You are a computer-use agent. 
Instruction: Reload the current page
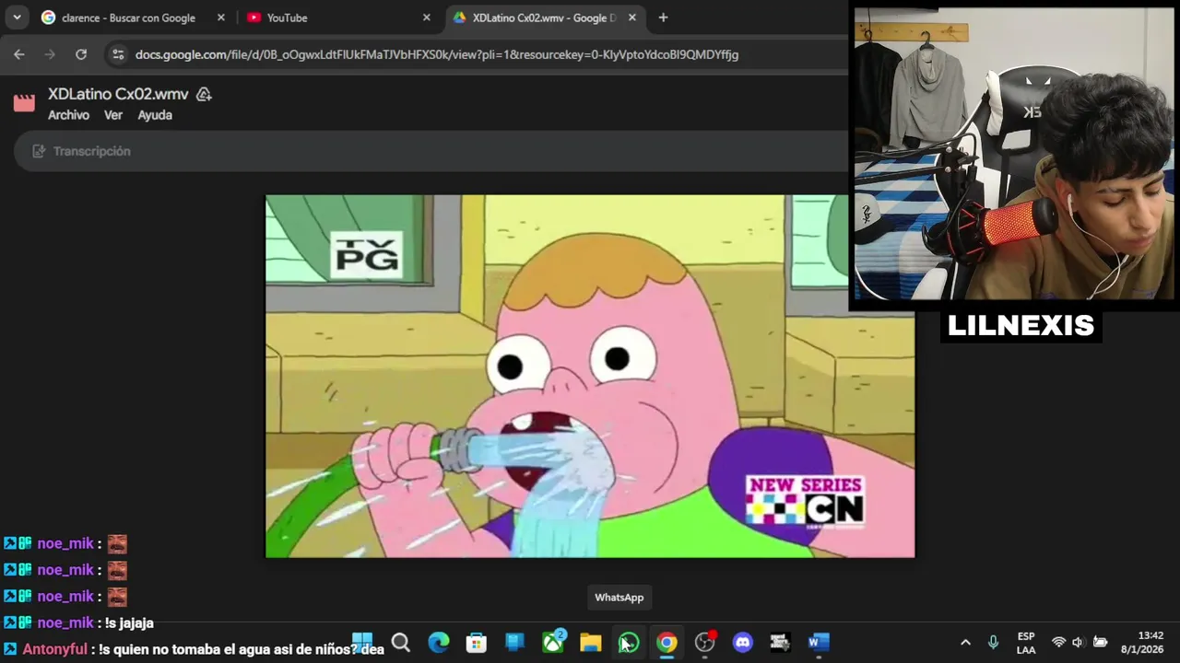coord(81,54)
